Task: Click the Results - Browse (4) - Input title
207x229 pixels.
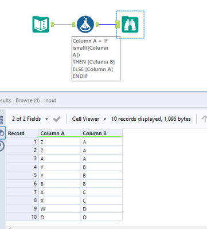Action: pyautogui.click(x=28, y=100)
